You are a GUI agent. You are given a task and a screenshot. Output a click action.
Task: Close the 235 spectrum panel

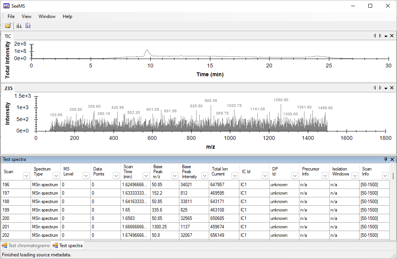point(392,88)
